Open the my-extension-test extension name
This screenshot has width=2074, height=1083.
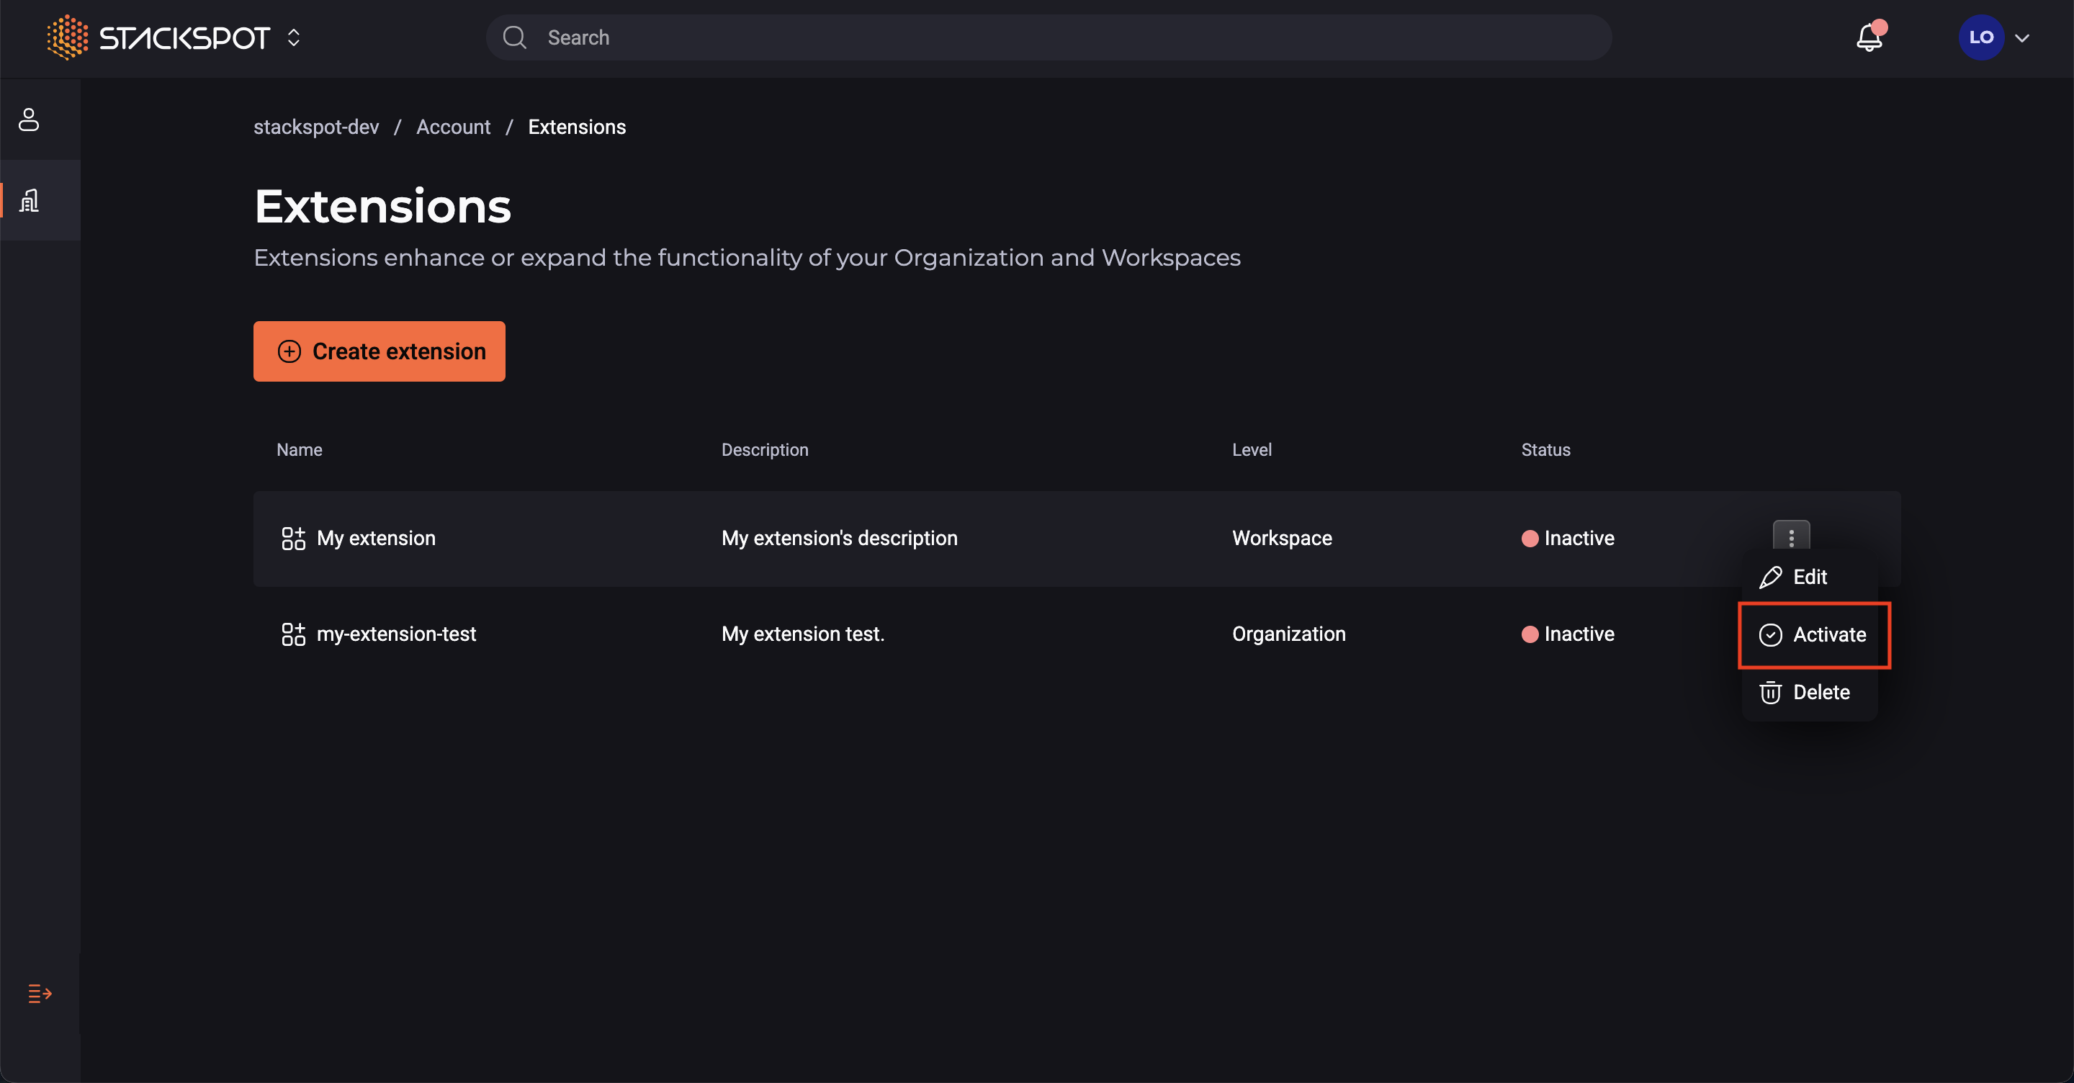click(396, 634)
